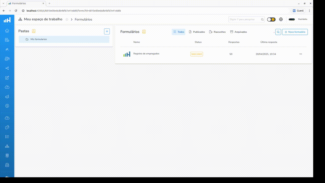Add a new folder with plus button
Screen dimensions: 325x183
click(107, 31)
